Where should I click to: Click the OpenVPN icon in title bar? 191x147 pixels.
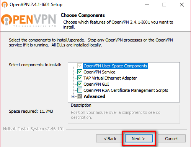coord(5,5)
